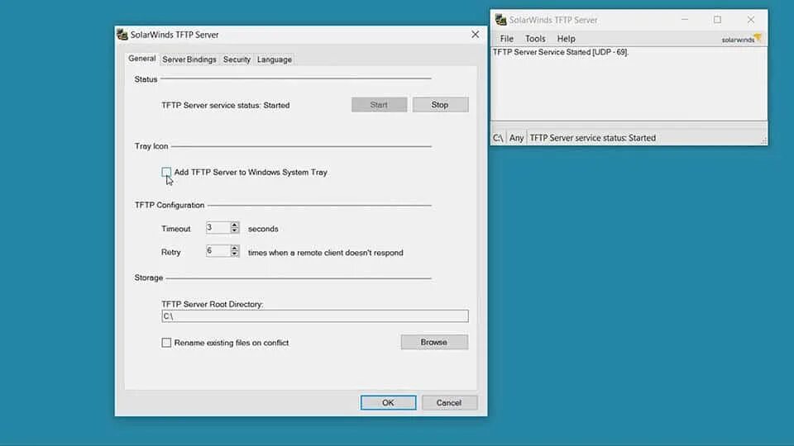Viewport: 794px width, 446px height.
Task: Click the dialog text 'TFTP Server service status: Started'
Action: (x=225, y=105)
